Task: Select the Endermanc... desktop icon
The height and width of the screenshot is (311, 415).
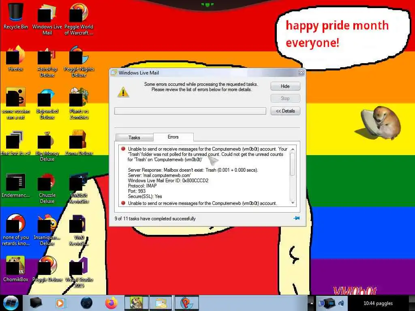Action: tap(16, 185)
